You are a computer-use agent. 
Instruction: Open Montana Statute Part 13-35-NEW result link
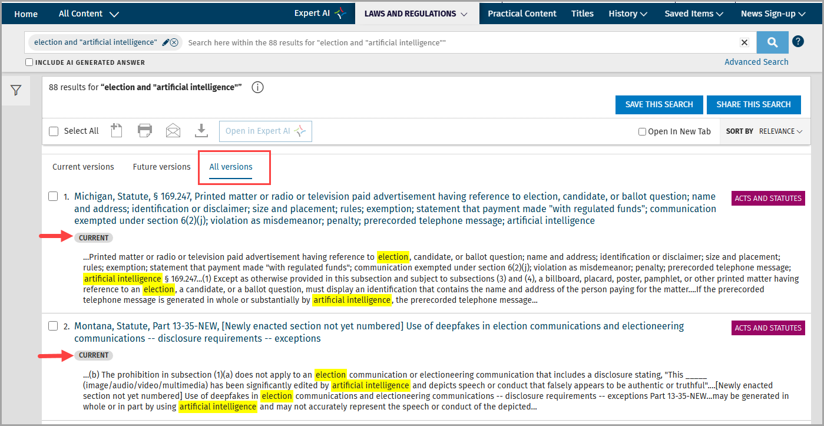point(379,332)
